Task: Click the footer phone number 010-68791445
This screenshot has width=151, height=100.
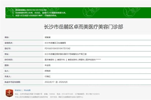Action: pyautogui.click(x=67, y=94)
